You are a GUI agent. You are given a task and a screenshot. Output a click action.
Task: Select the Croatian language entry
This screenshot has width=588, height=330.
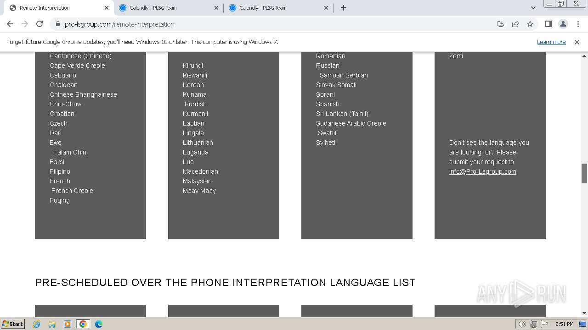click(62, 114)
